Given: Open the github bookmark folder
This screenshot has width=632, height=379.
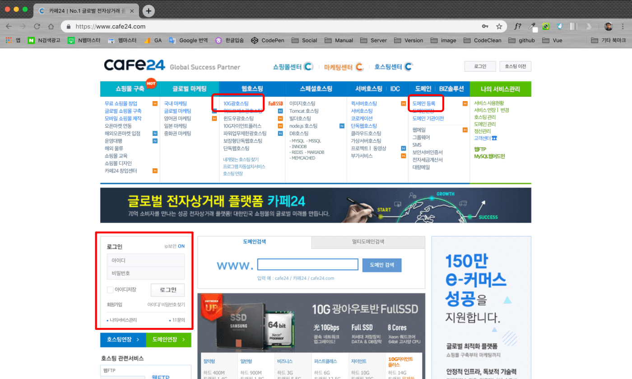Looking at the screenshot, I should [521, 40].
